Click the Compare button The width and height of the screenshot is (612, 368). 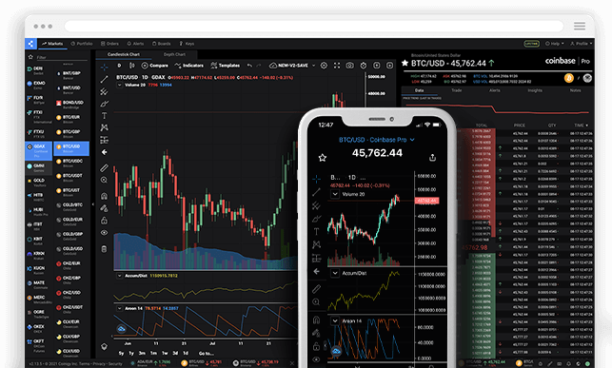click(154, 66)
